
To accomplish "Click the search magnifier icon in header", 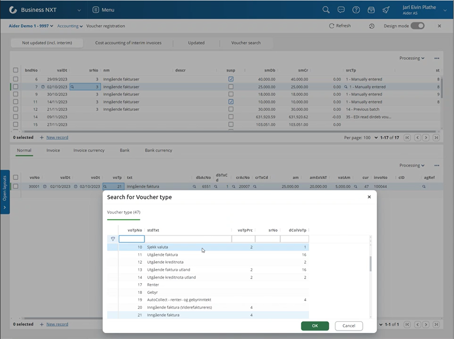I will [x=326, y=10].
